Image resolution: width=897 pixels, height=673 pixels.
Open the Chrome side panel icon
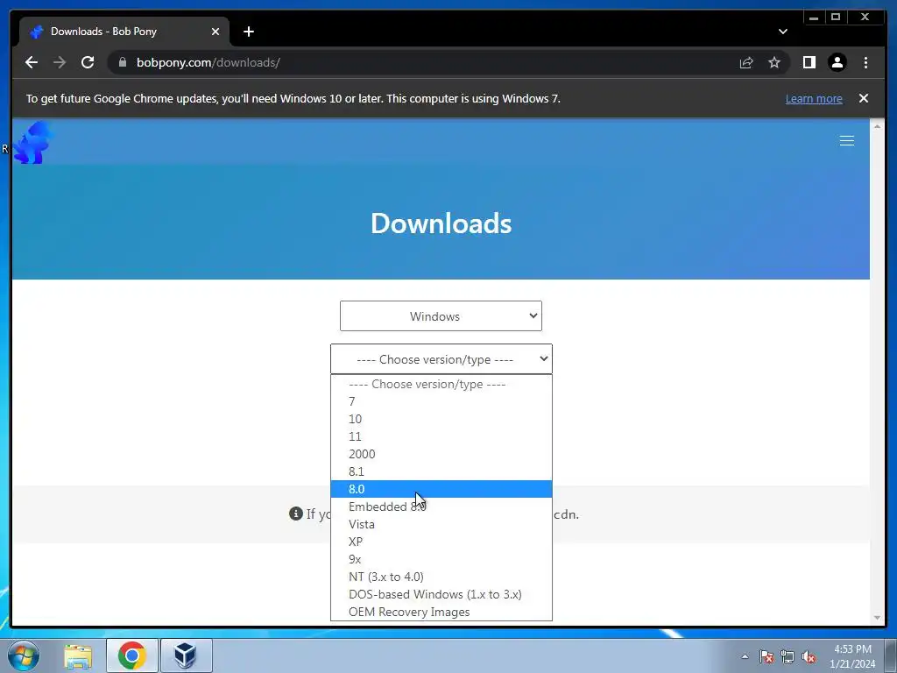click(x=809, y=62)
